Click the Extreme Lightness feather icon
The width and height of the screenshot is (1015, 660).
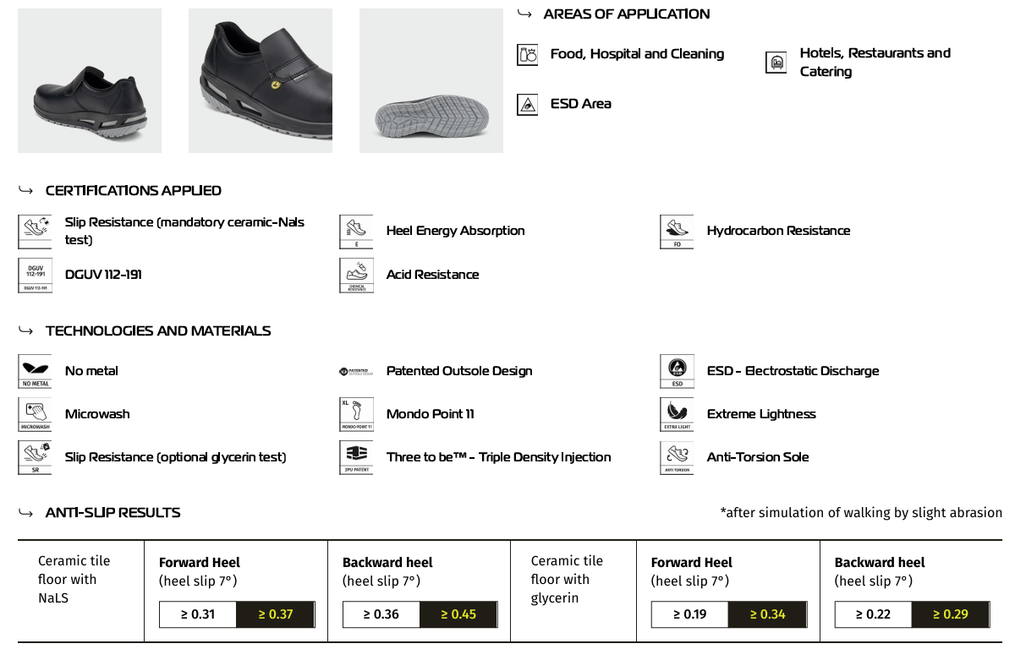click(x=676, y=415)
